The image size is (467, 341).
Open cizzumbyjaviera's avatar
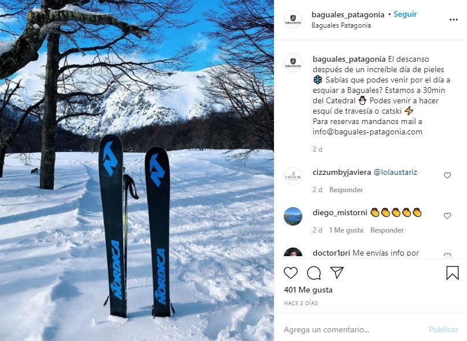[x=293, y=176]
